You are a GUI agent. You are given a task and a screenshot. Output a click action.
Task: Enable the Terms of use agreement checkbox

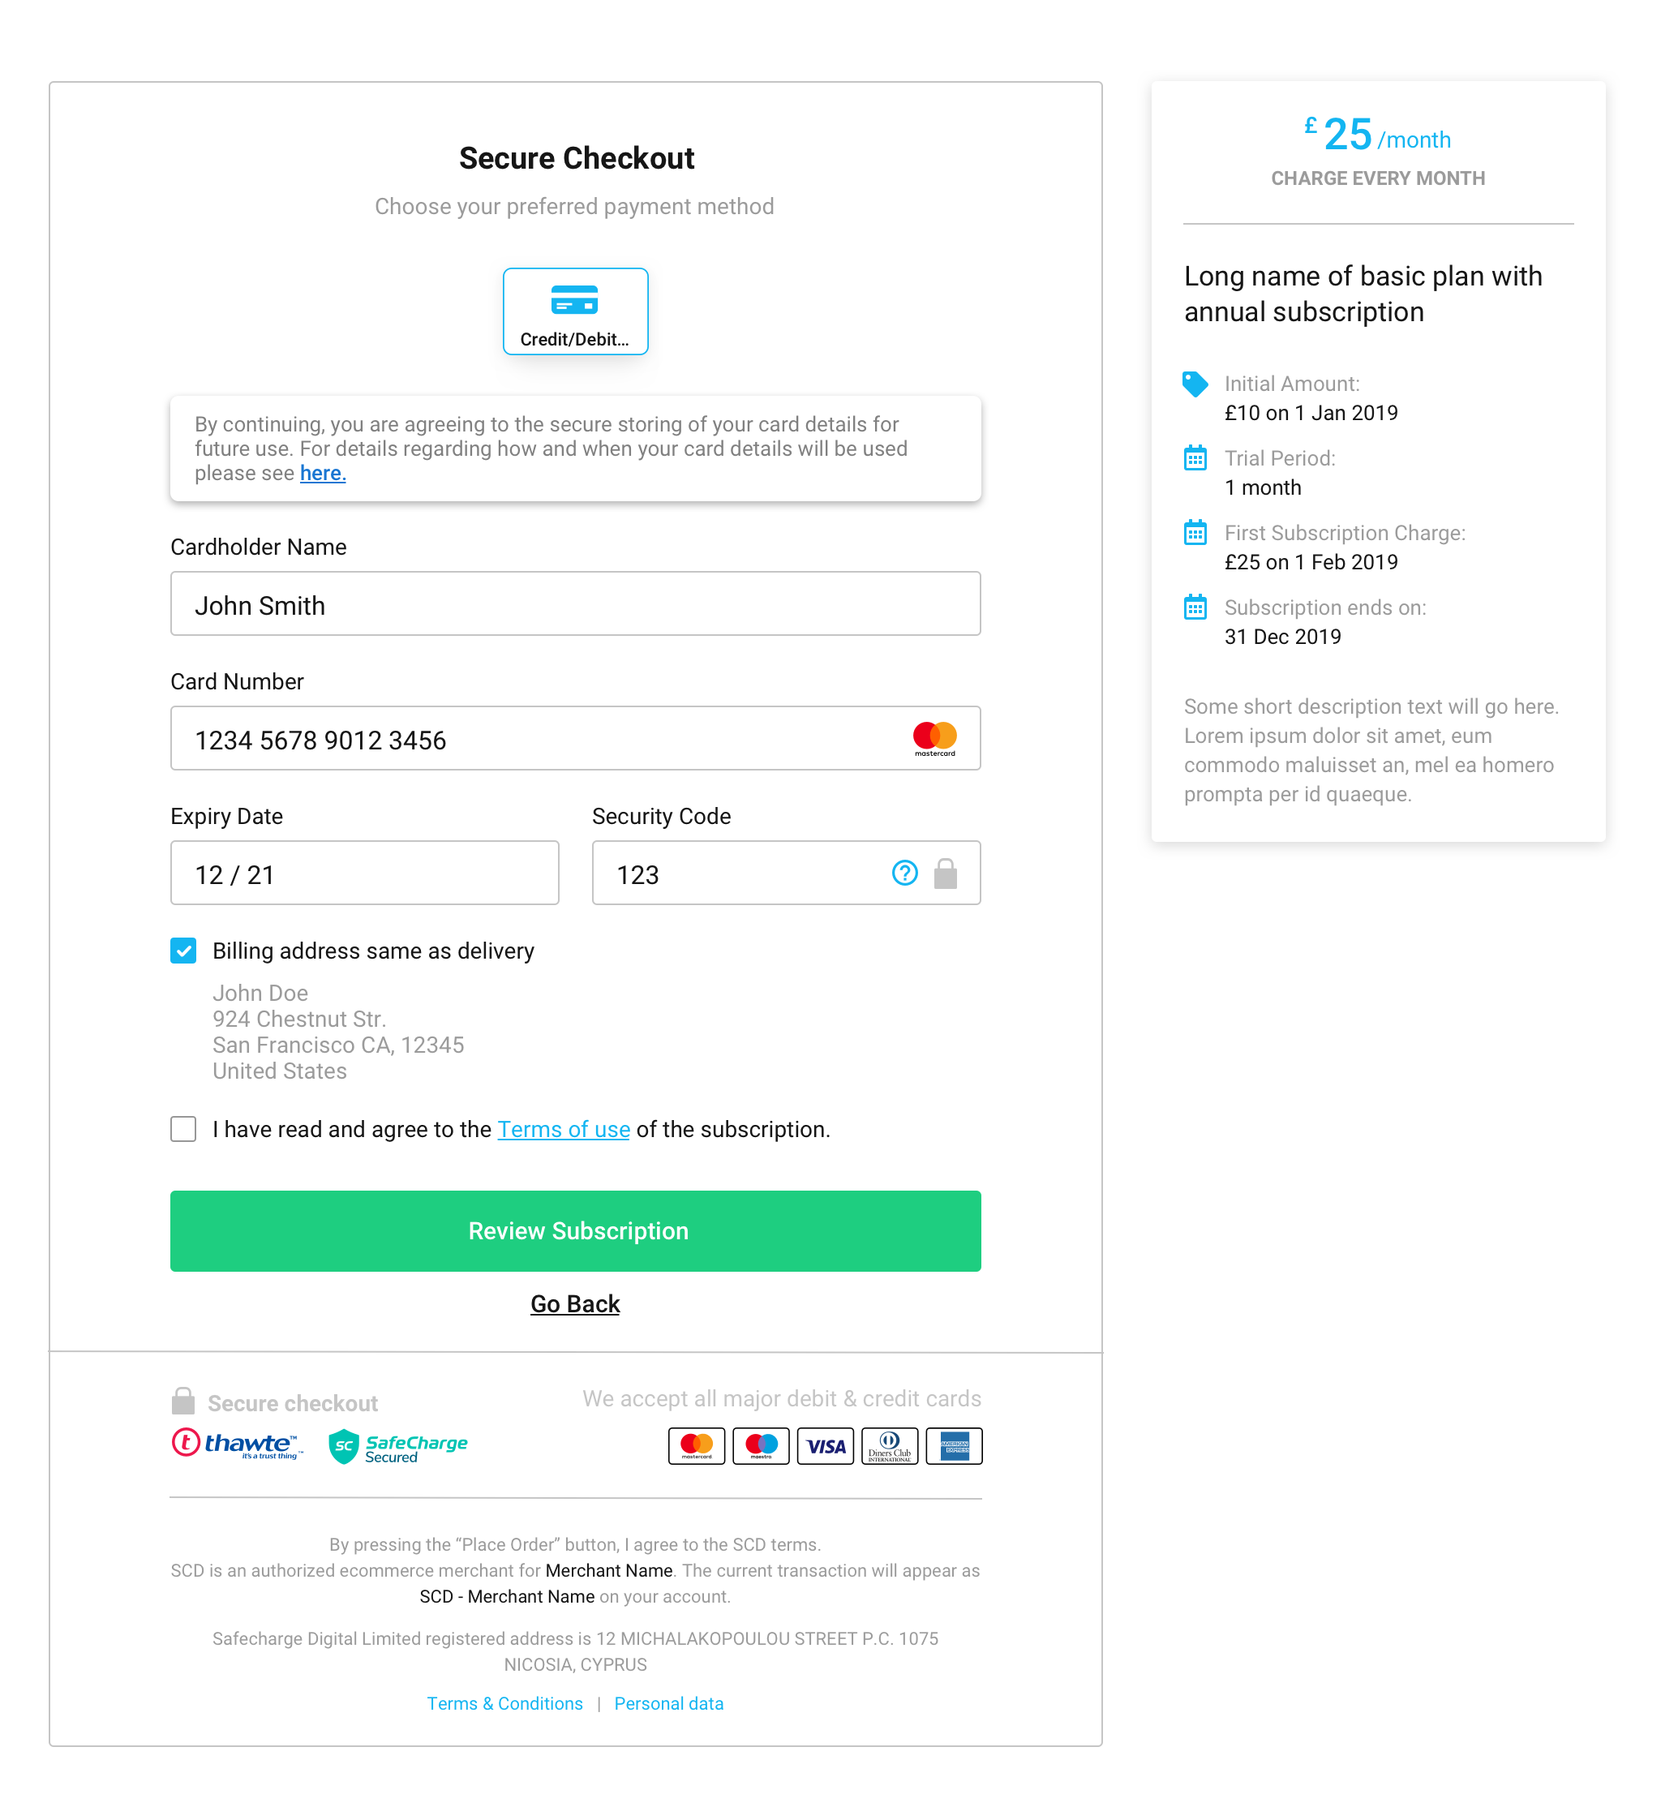point(186,1129)
